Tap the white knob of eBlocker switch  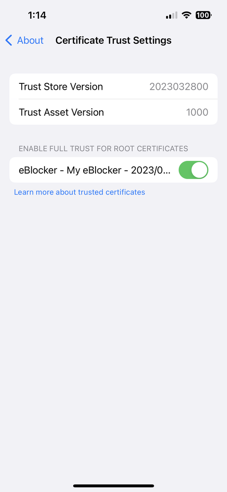pyautogui.click(x=199, y=170)
